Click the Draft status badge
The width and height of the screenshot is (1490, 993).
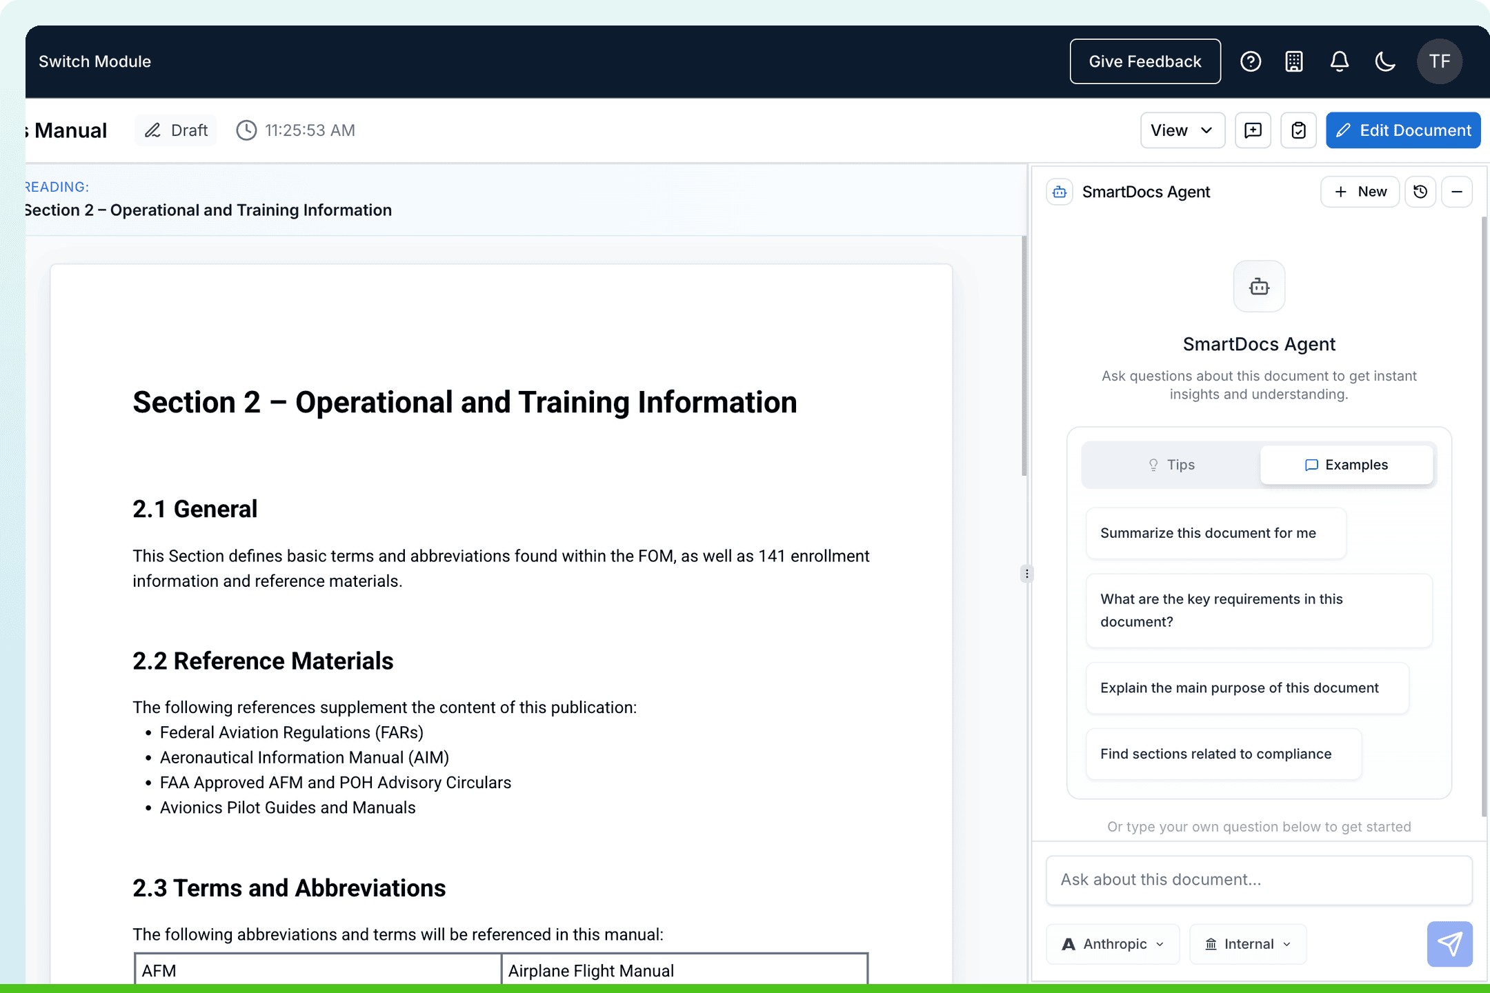(176, 130)
